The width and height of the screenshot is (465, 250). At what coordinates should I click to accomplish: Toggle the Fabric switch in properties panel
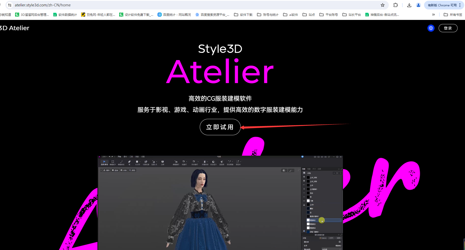[x=323, y=238]
